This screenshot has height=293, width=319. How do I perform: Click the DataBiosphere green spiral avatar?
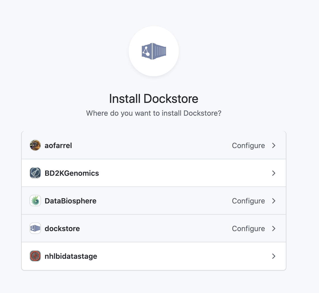point(35,201)
